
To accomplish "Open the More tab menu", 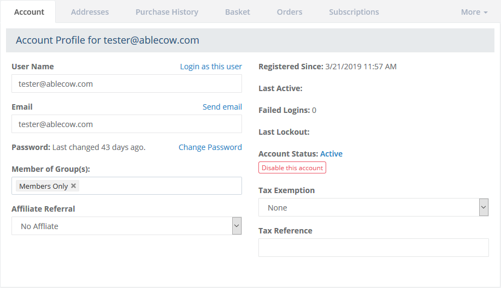I will [x=474, y=12].
